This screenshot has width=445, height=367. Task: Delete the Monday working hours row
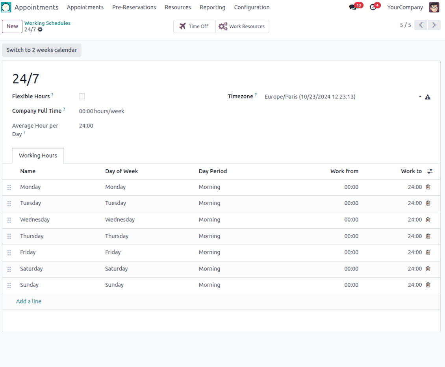coord(428,187)
